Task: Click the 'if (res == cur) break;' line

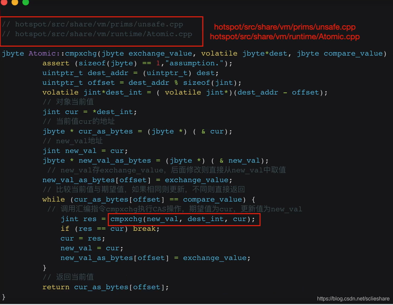Action: (110, 229)
